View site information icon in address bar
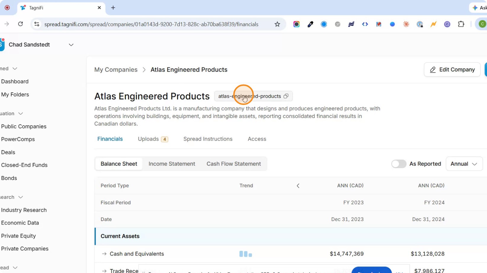This screenshot has width=487, height=273. click(x=37, y=24)
